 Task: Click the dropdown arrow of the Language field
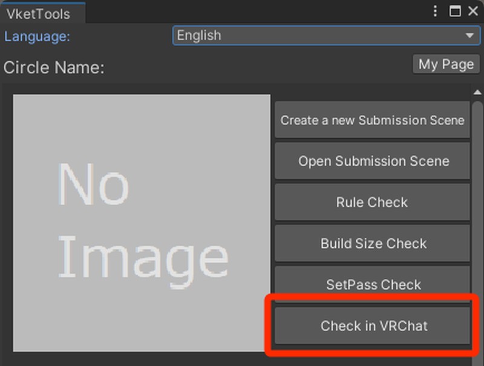pos(469,36)
